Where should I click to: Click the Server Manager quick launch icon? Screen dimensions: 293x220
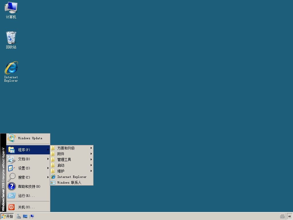pyautogui.click(x=19, y=217)
